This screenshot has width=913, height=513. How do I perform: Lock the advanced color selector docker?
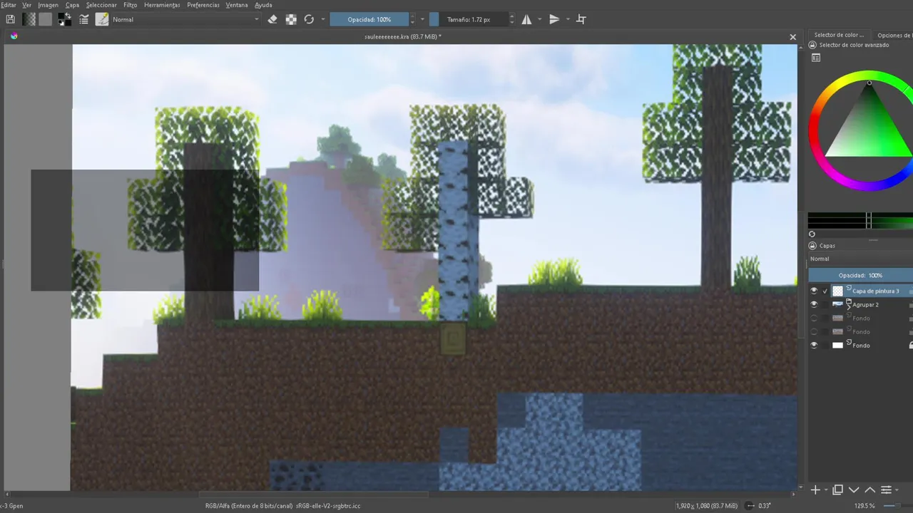pyautogui.click(x=812, y=45)
